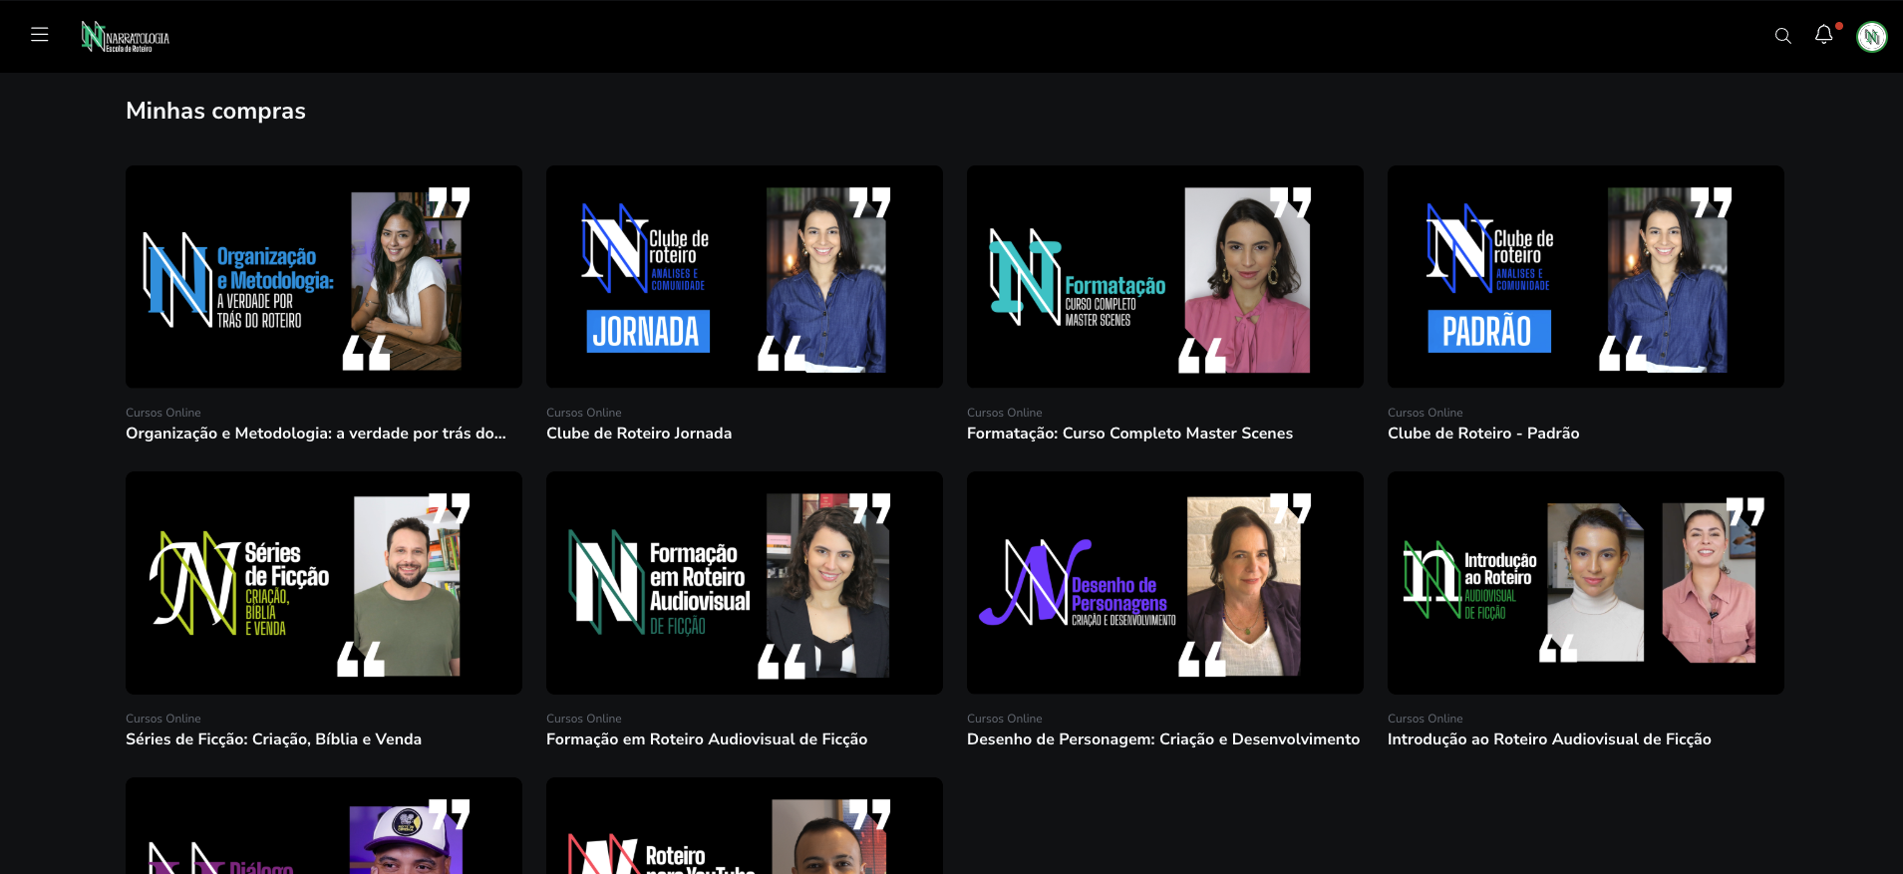The height and width of the screenshot is (874, 1903).
Task: Click 'Cursos Online' label above Clube de Roteiro Jornada
Action: 584,413
